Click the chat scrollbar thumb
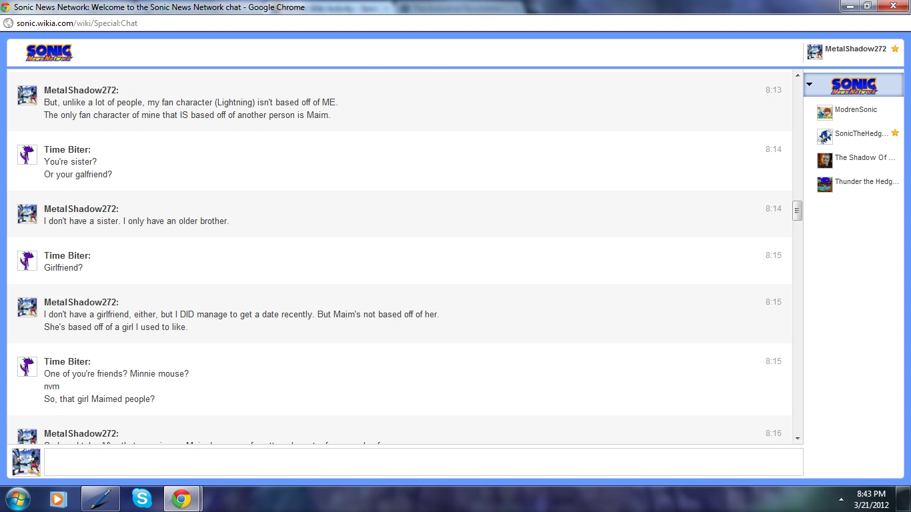911x512 pixels. [x=797, y=211]
